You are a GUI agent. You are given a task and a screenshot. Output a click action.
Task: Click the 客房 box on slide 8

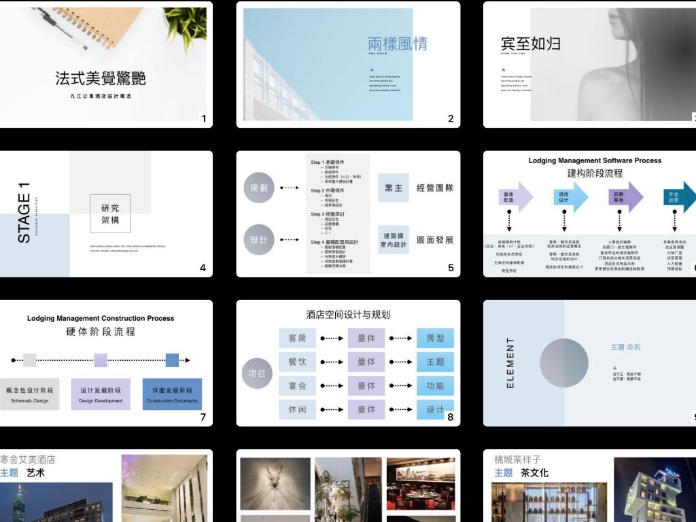coord(297,338)
